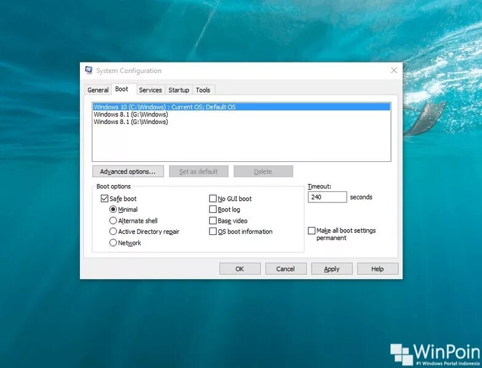Click the Timeout seconds input field

[327, 197]
